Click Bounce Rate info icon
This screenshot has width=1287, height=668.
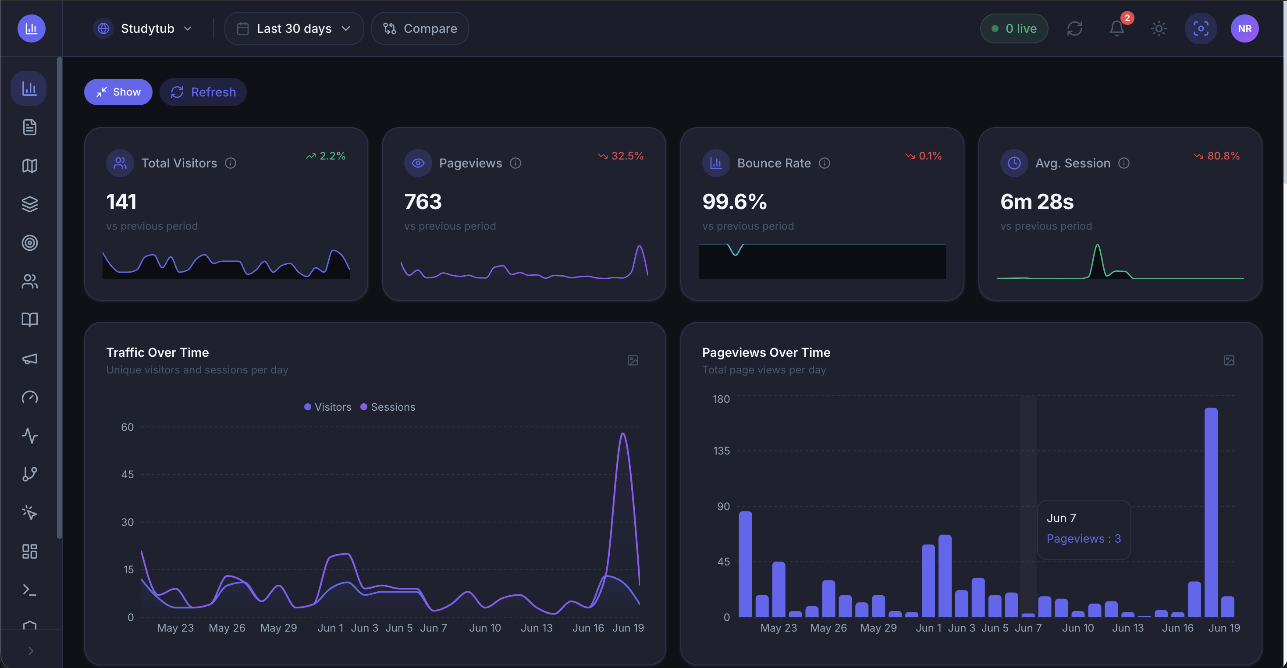click(825, 163)
